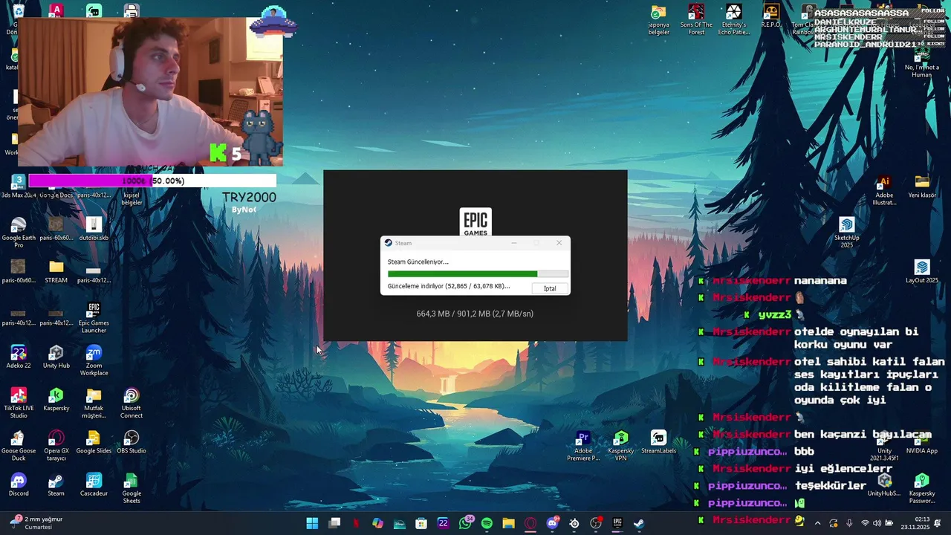Open Kaspersky desktop shortcut
Screen dimensions: 951x535
pos(56,399)
